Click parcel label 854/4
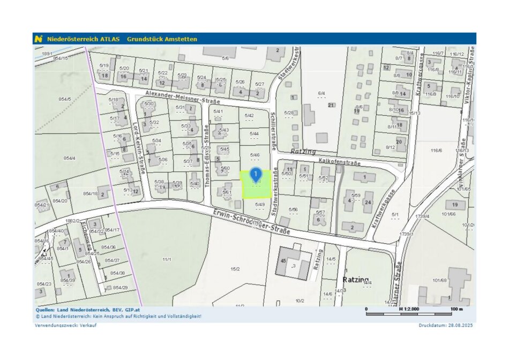The height and width of the screenshot is (360, 509). tap(70, 158)
